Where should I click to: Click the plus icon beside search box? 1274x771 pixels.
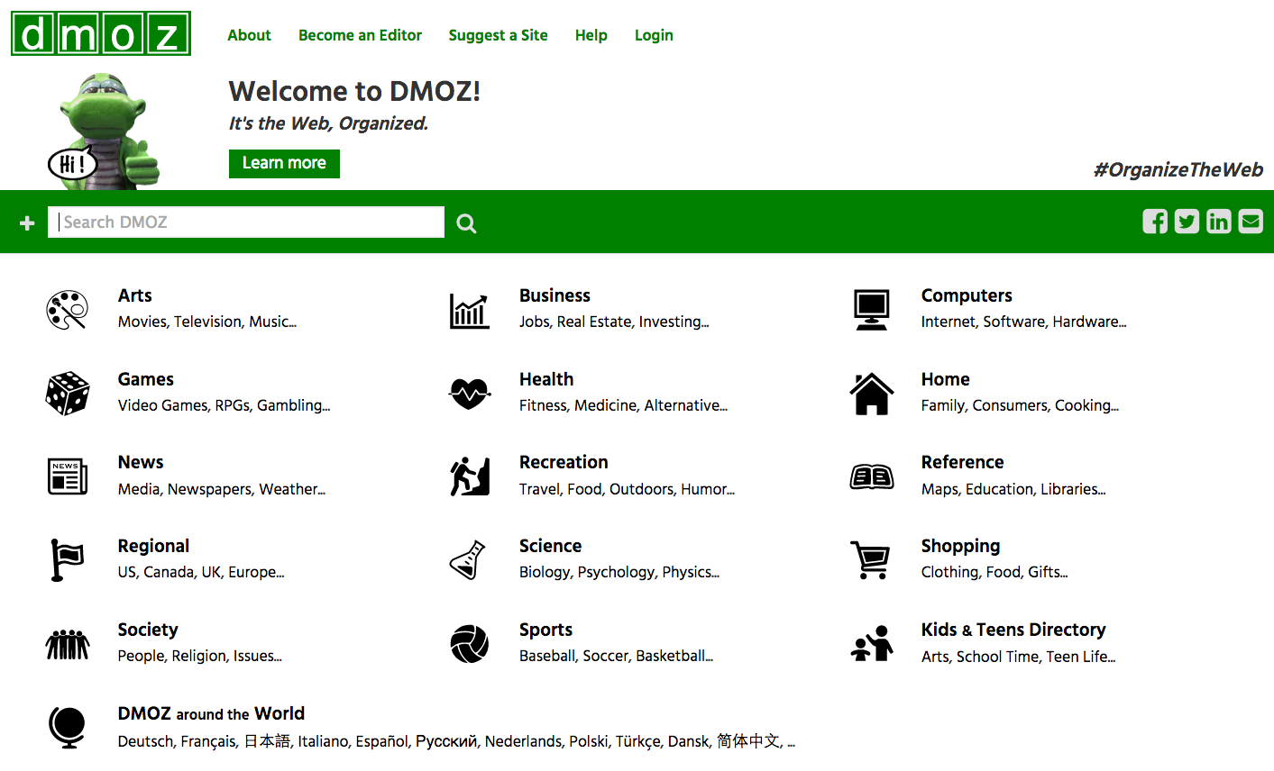pos(27,222)
